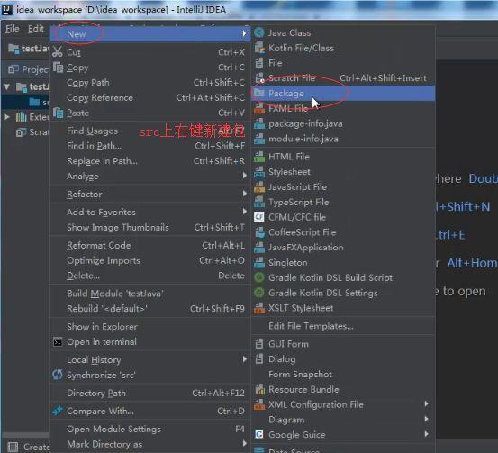Select Optimize Imports entry
498x453 pixels.
(x=149, y=260)
